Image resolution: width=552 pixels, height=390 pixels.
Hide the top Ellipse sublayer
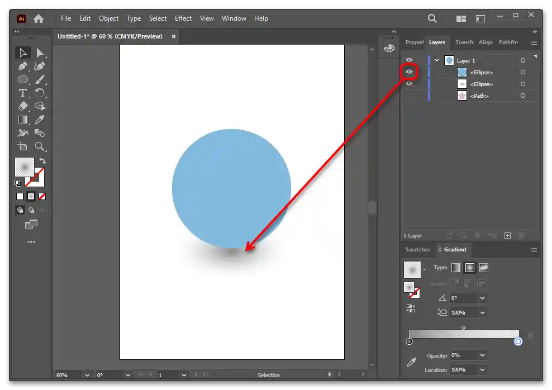[410, 72]
